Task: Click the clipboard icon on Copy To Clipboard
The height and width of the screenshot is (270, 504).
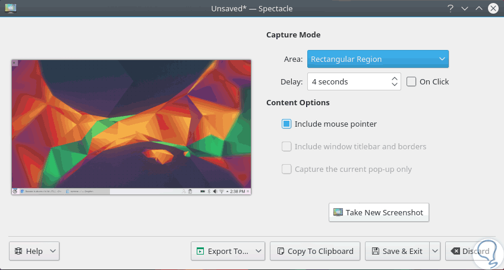Action: (x=281, y=251)
